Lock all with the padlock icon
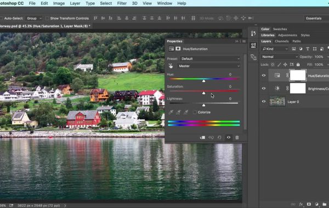 pos(298,65)
